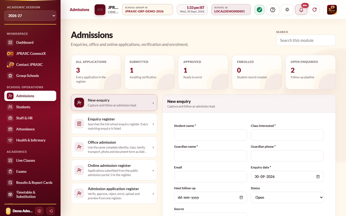The image size is (346, 216).
Task: Open help with the question mark icon
Action: 273,10
